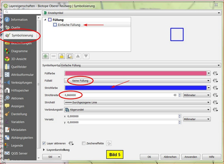Click the Zeicheneffekte star customize icon
This screenshot has width=224, height=164.
[x=109, y=143]
